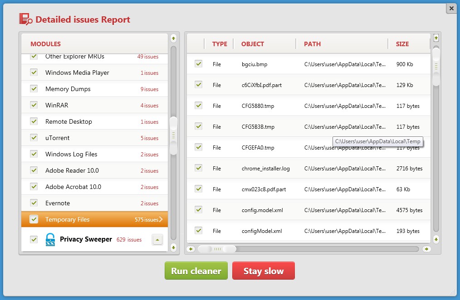Viewport: 460px width, 300px height.
Task: Uncheck the Memory Dumps module
Action: point(34,88)
